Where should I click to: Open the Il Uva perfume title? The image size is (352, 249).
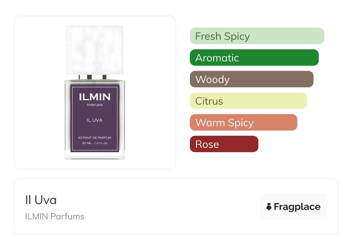(41, 200)
